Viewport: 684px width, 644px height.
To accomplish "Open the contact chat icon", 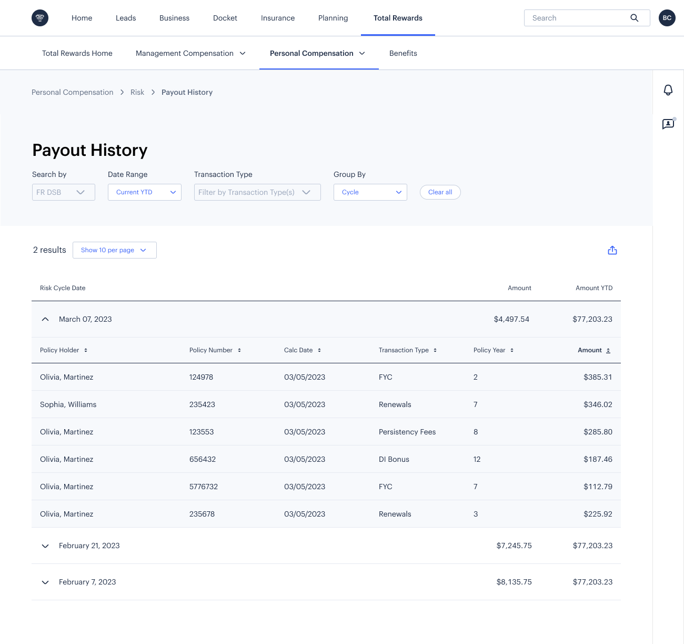I will (668, 124).
